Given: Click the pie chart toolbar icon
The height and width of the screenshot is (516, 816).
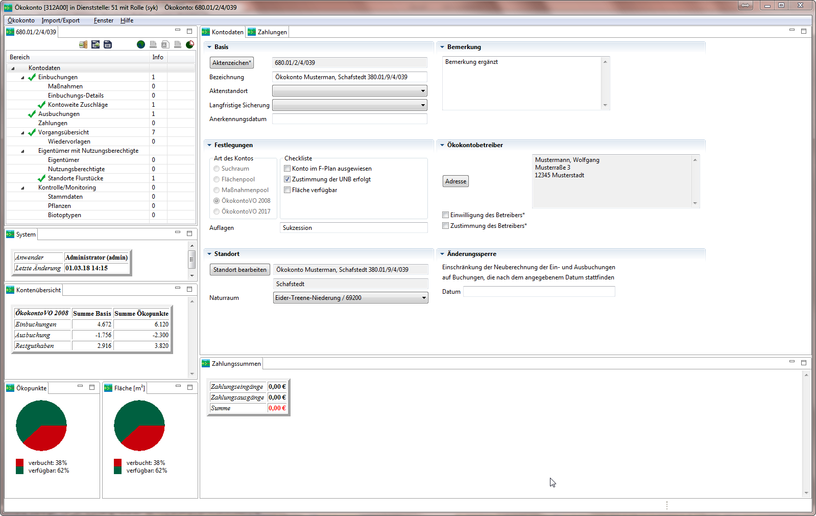Looking at the screenshot, I should [190, 45].
